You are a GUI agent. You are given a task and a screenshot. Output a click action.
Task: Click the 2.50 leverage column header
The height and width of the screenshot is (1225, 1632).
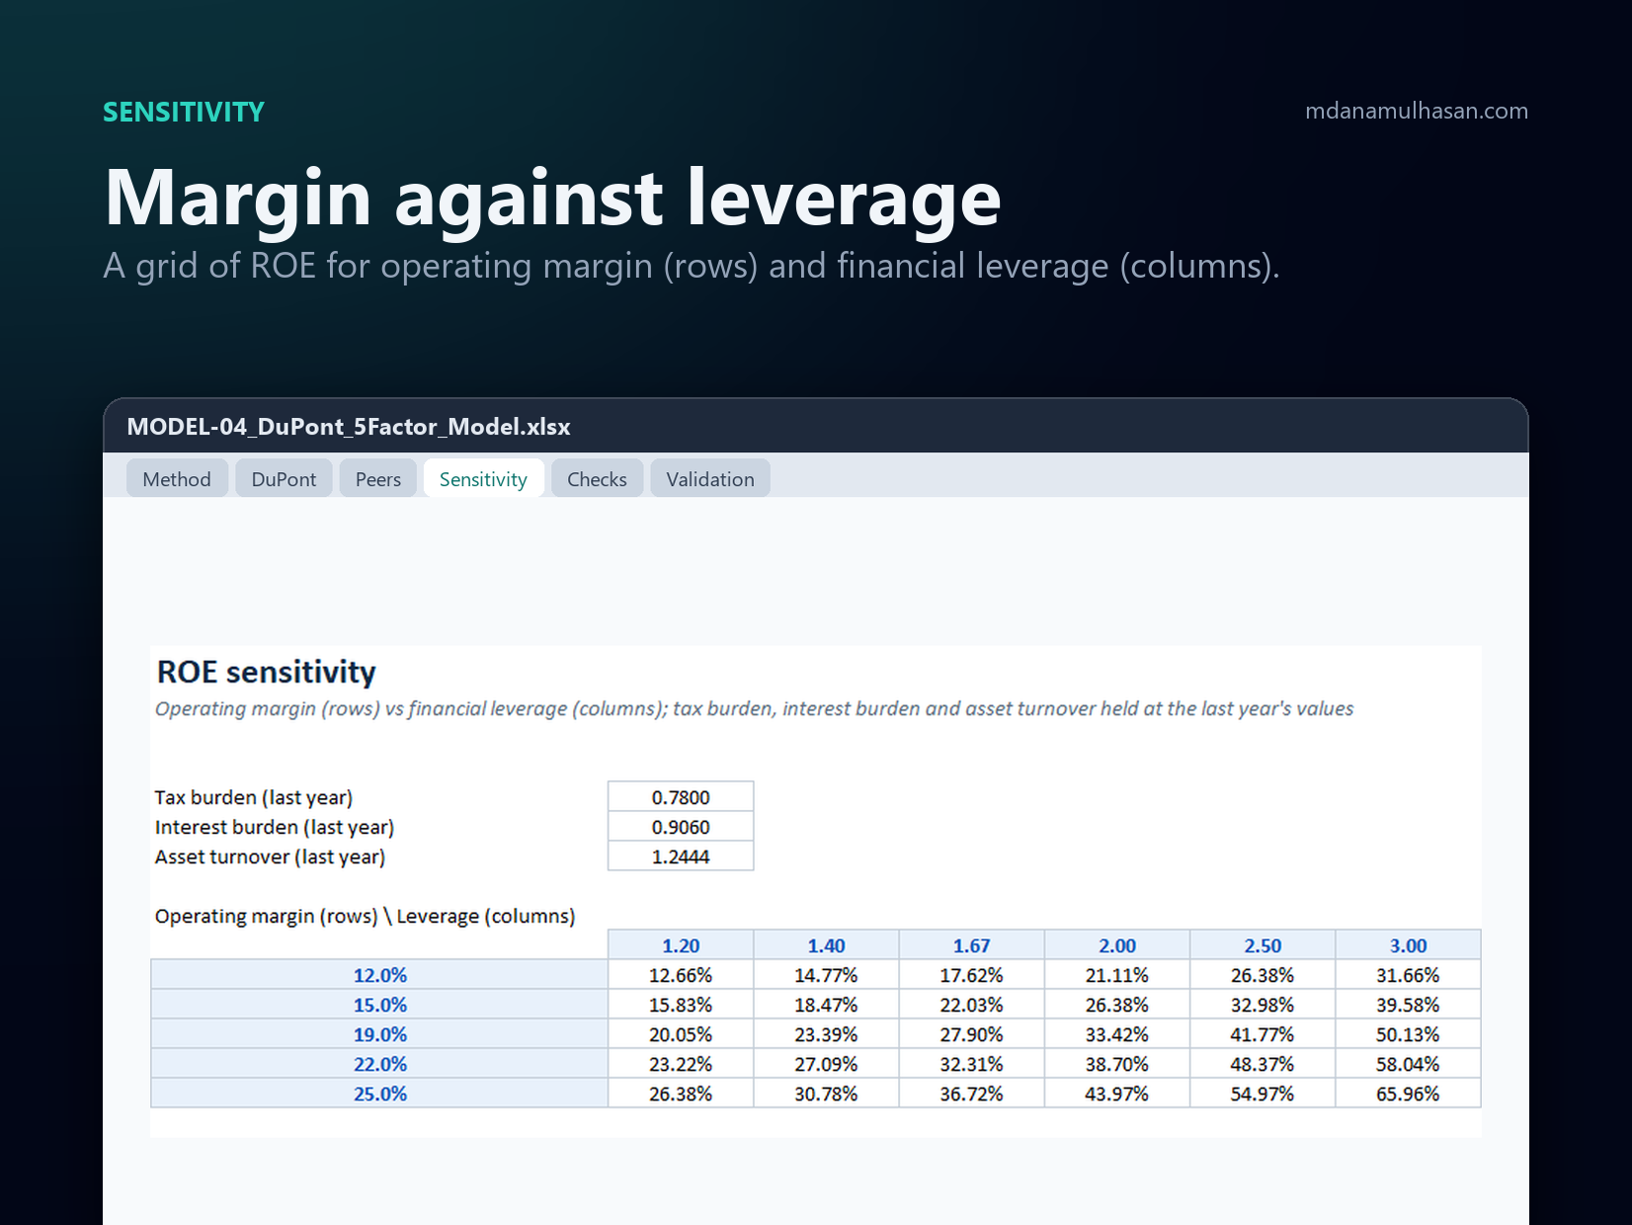tap(1263, 945)
